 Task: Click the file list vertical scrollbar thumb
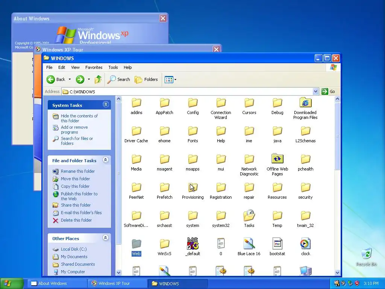337,136
